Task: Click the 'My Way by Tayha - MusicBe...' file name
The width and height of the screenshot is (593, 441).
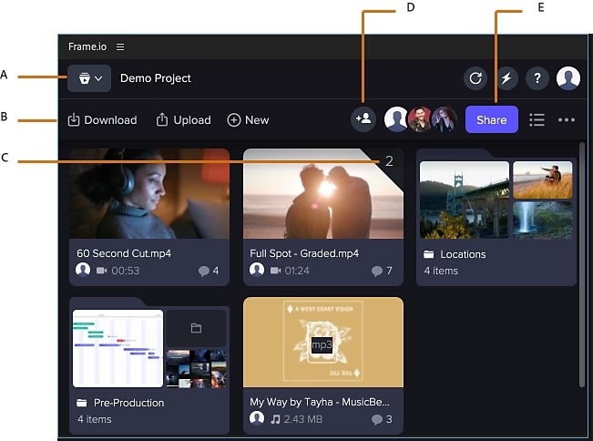Action: click(x=320, y=402)
